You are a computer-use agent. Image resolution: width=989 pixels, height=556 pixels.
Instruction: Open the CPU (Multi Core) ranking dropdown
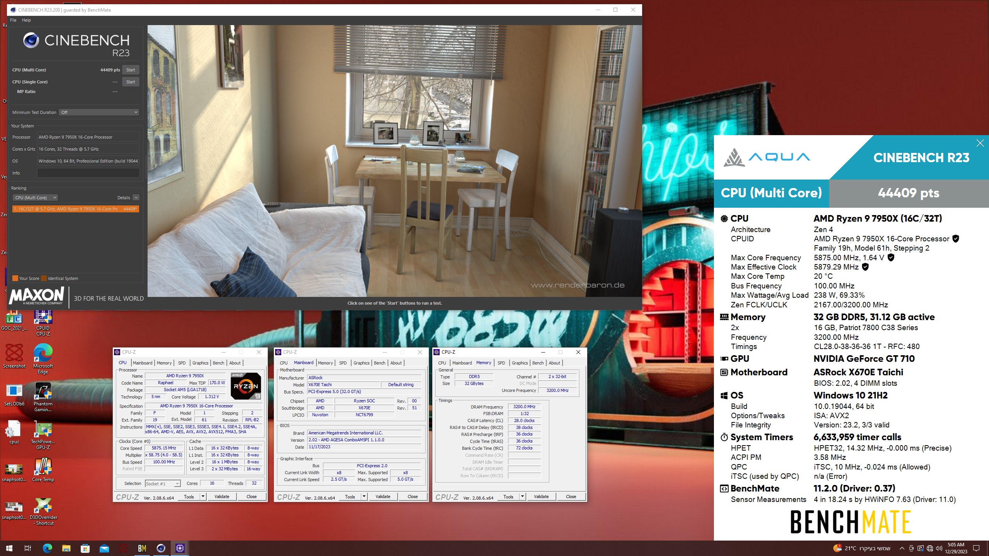coord(35,198)
